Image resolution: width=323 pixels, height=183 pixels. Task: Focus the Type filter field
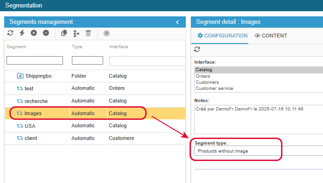coord(87,60)
